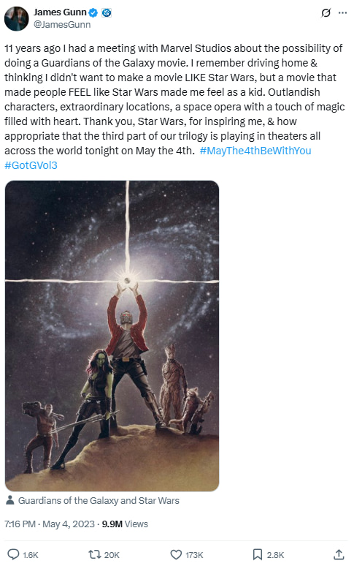Bookmark this tweet using the bookmark icon
Screen dimensions: 354x566
coord(257,554)
